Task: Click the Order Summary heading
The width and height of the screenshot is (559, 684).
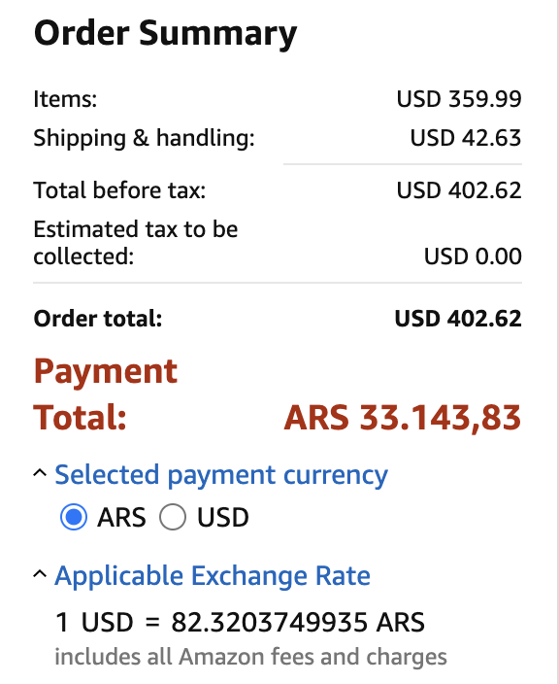Action: click(165, 34)
